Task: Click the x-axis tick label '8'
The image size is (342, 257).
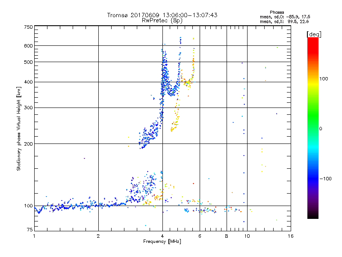Action: coord(227,236)
